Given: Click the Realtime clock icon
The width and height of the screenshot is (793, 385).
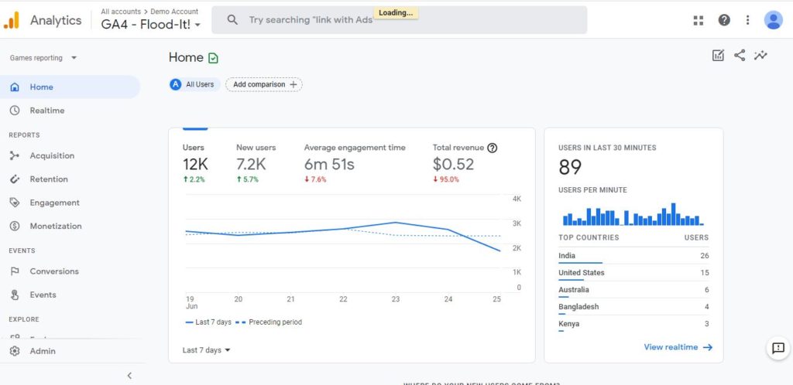Looking at the screenshot, I should click(x=15, y=111).
